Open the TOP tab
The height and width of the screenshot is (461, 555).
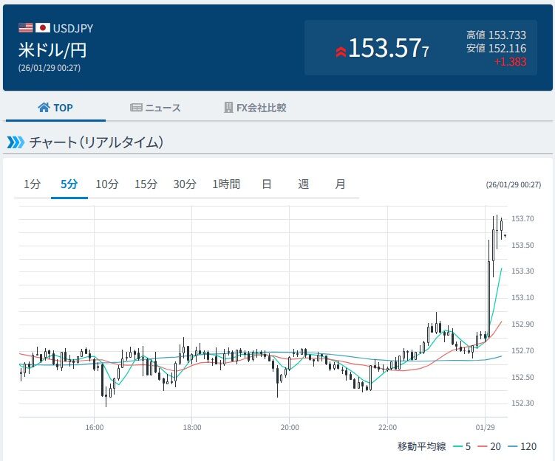[x=55, y=108]
